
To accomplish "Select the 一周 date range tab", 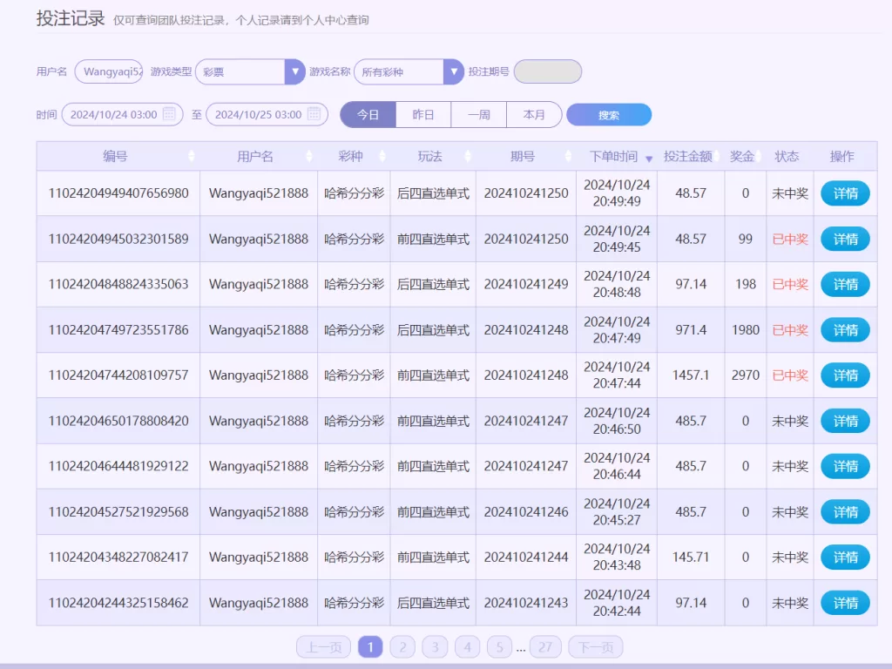I will [x=478, y=114].
